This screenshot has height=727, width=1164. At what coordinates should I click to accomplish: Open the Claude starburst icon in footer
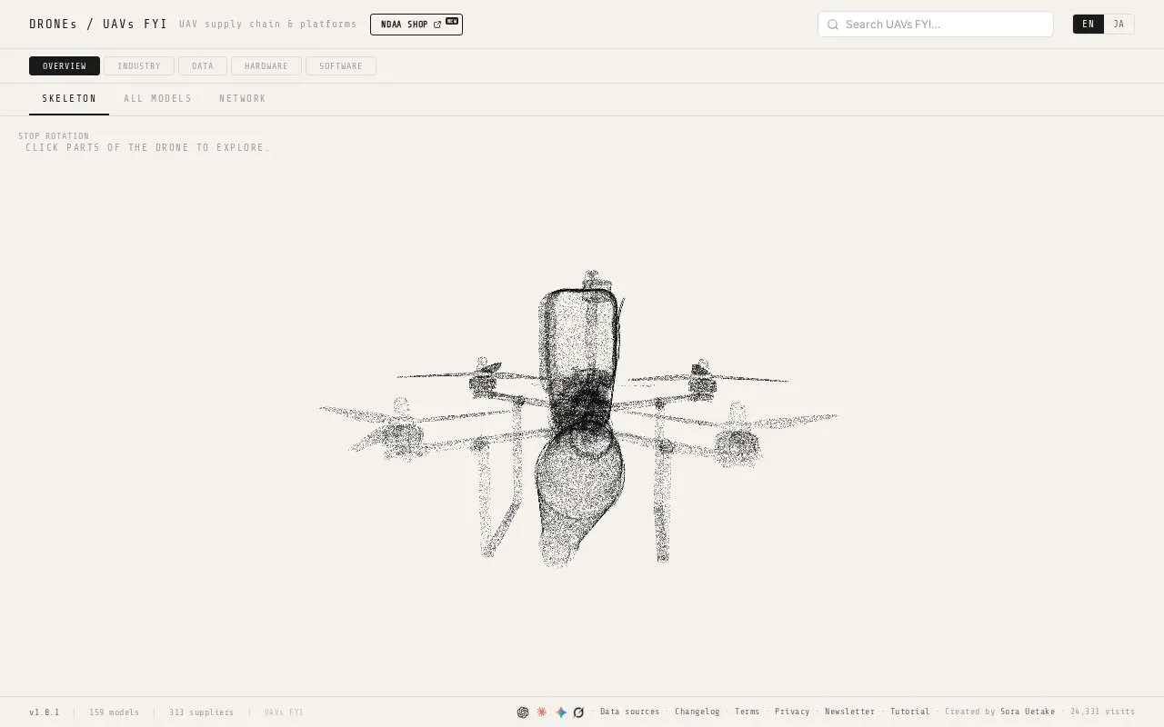click(x=542, y=712)
